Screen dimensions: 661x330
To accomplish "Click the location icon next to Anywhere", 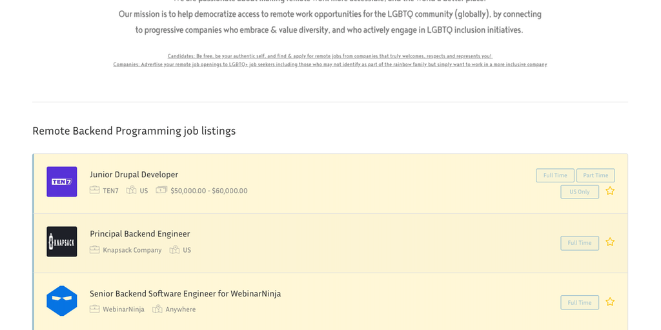I will click(157, 309).
